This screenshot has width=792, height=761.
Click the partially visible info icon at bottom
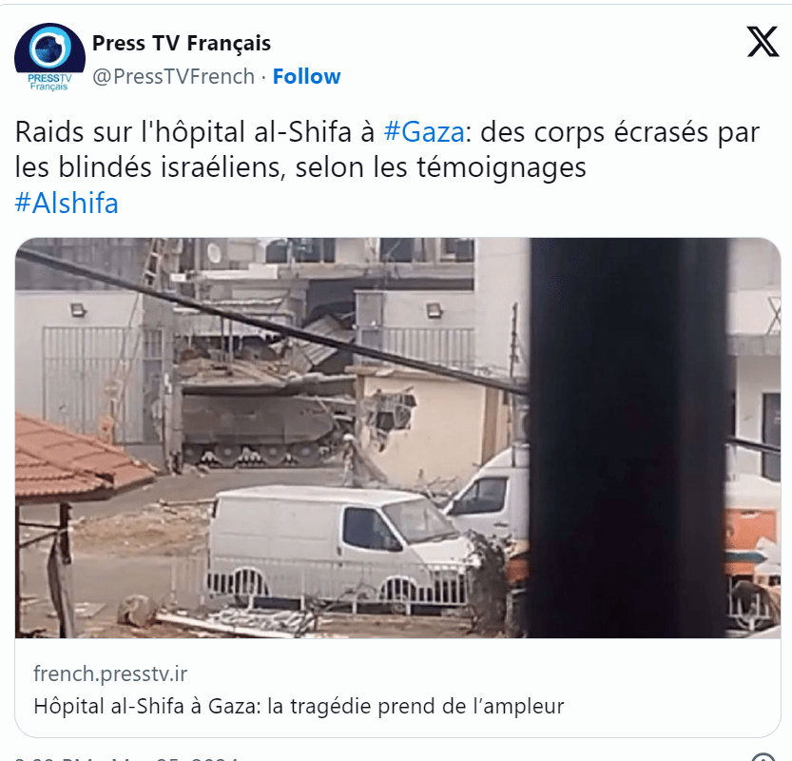[763, 757]
